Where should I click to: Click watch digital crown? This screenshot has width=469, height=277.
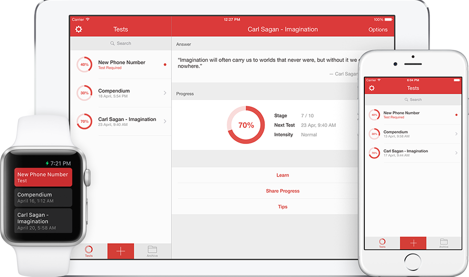87,177
